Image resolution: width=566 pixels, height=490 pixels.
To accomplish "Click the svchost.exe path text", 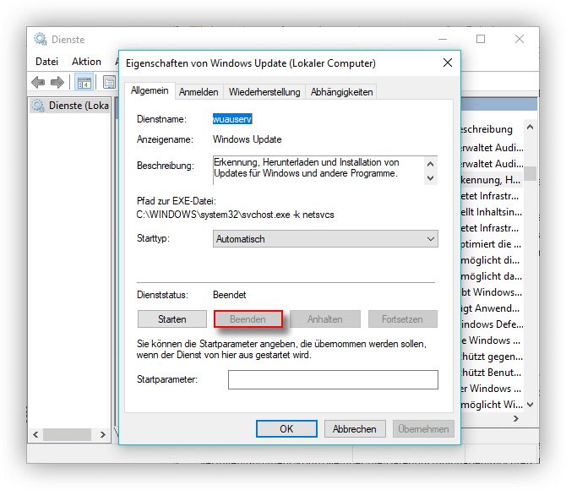I will 236,215.
